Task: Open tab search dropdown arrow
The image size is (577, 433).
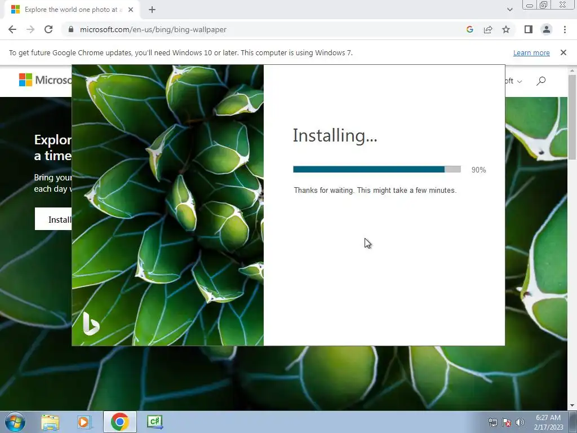Action: coord(509,10)
